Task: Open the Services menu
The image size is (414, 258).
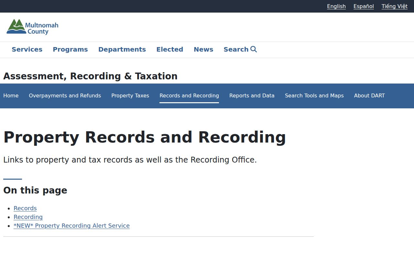Action: tap(27, 49)
